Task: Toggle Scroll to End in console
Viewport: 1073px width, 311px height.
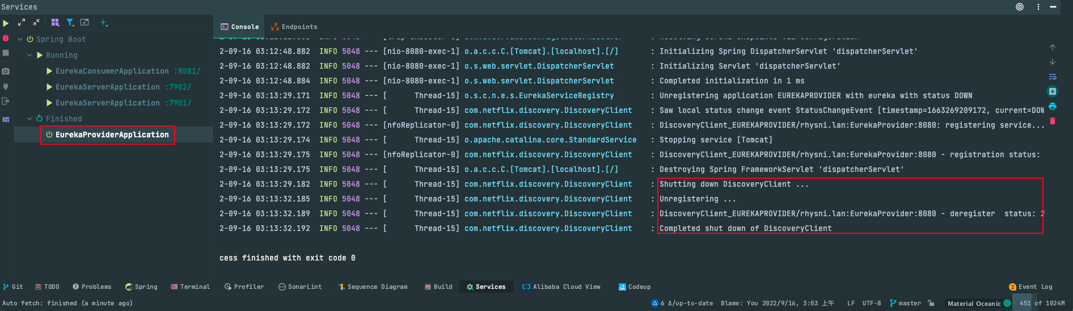Action: coord(1053,91)
